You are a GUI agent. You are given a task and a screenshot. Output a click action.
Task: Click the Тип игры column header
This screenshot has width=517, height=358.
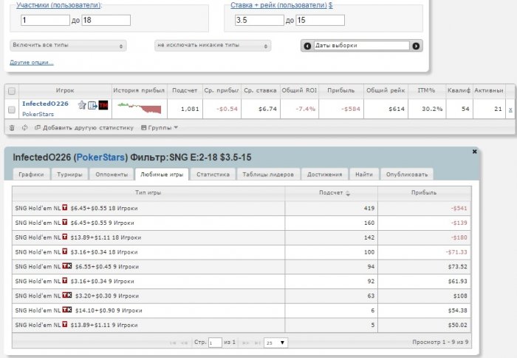[x=148, y=192]
